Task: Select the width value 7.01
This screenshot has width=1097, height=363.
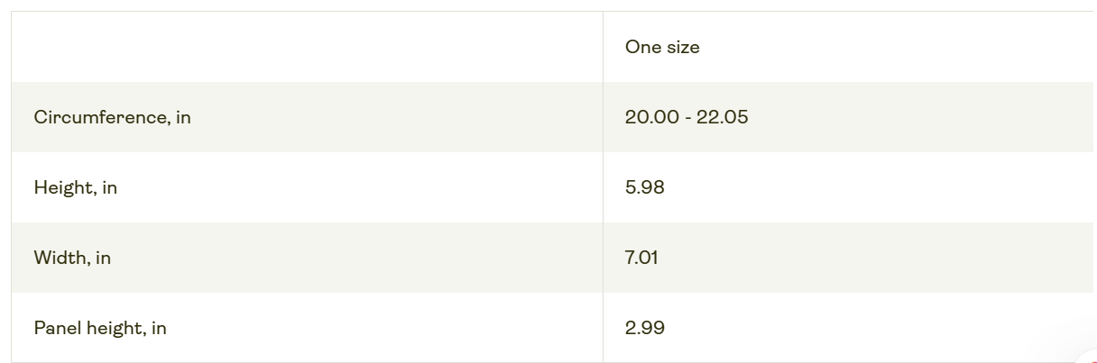Action: pos(641,258)
